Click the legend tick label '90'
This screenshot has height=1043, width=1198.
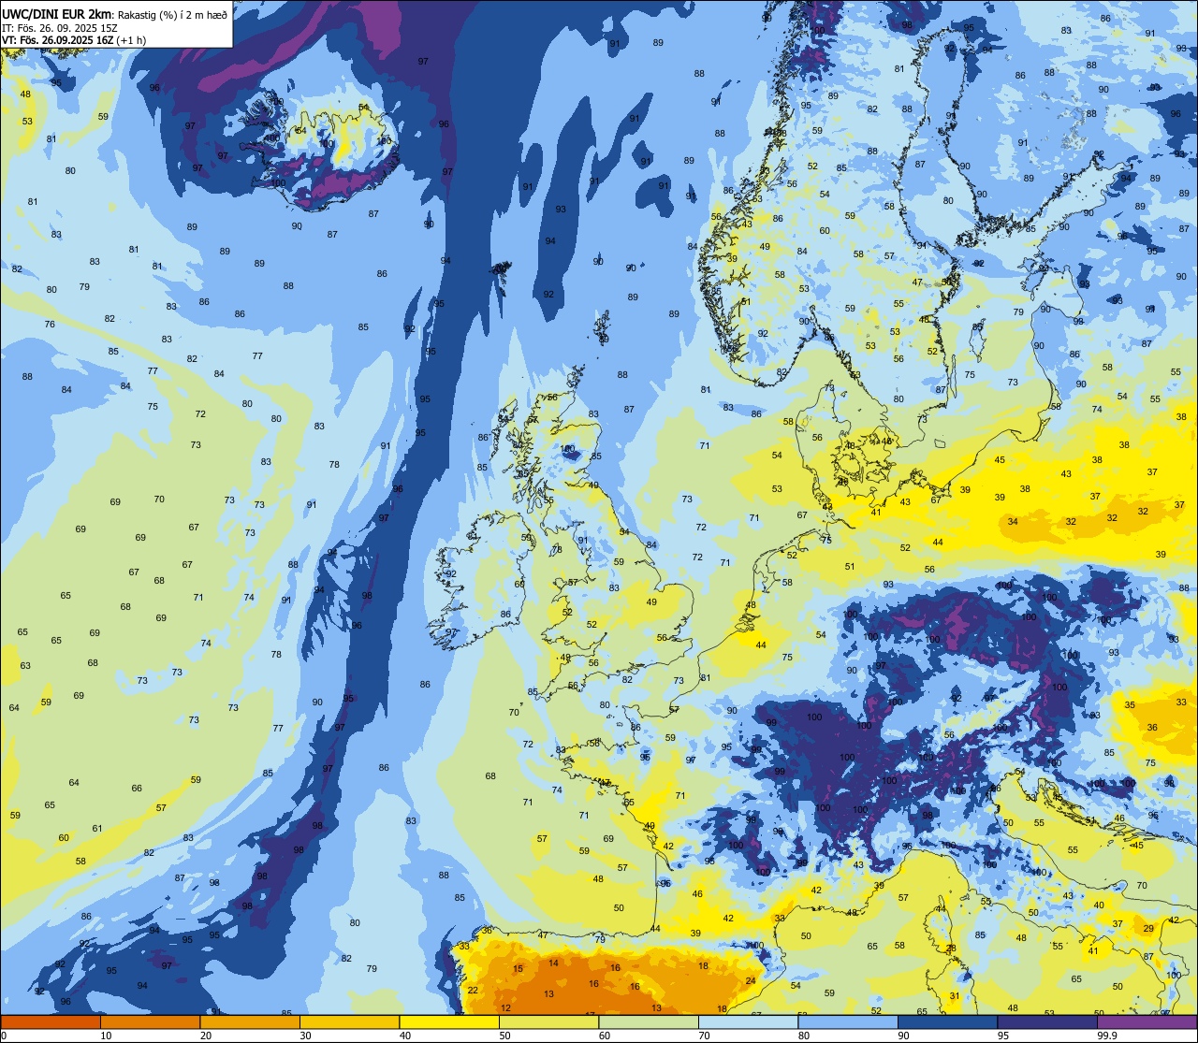click(903, 1036)
